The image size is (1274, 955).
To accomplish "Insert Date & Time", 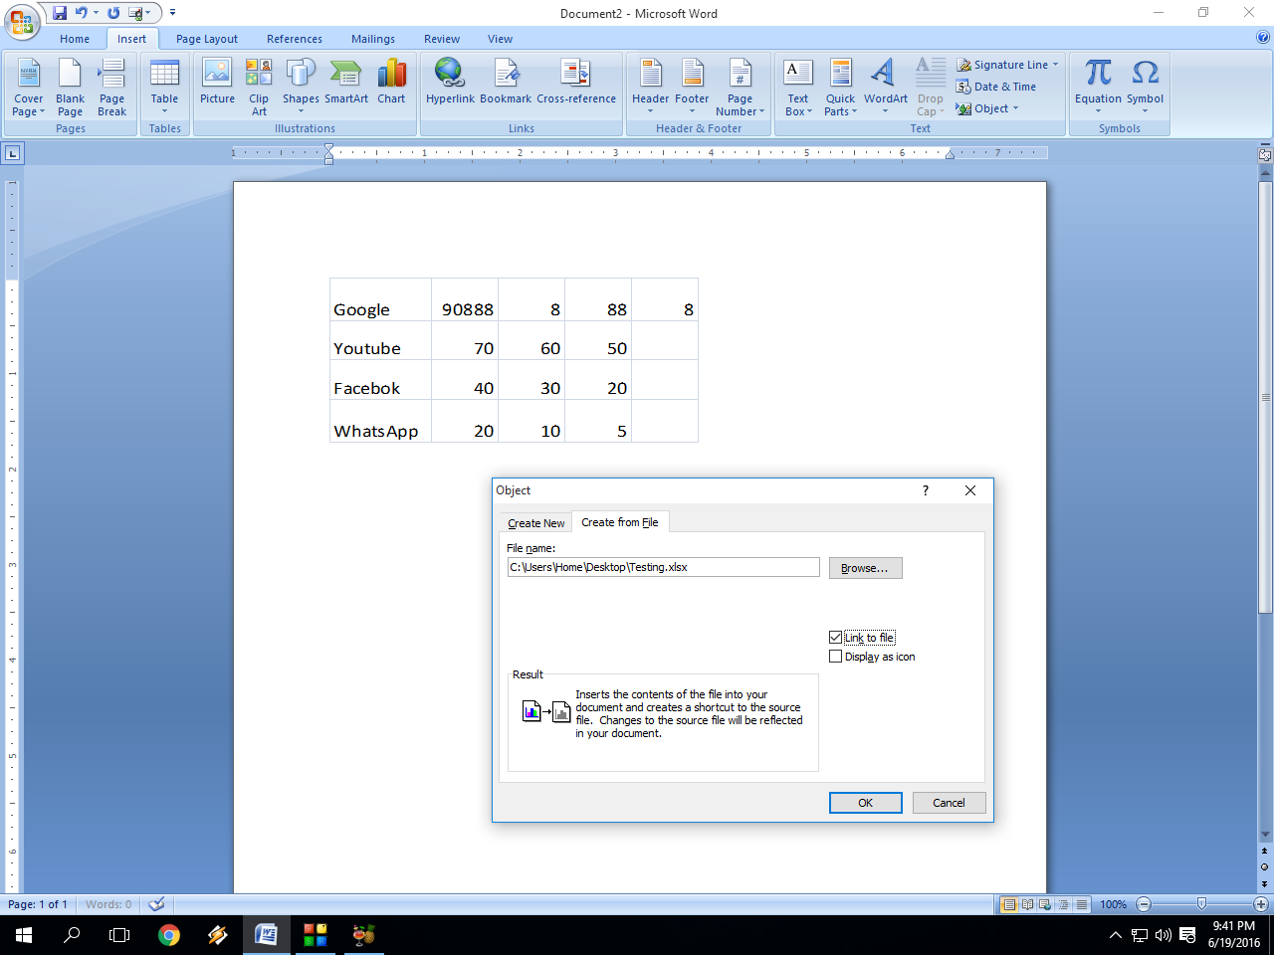I will point(996,87).
